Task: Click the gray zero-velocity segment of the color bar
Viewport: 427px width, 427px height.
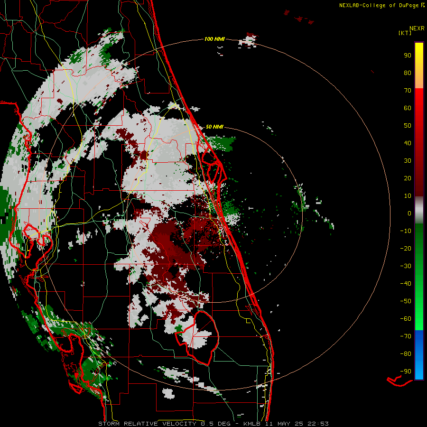Action: 419,210
